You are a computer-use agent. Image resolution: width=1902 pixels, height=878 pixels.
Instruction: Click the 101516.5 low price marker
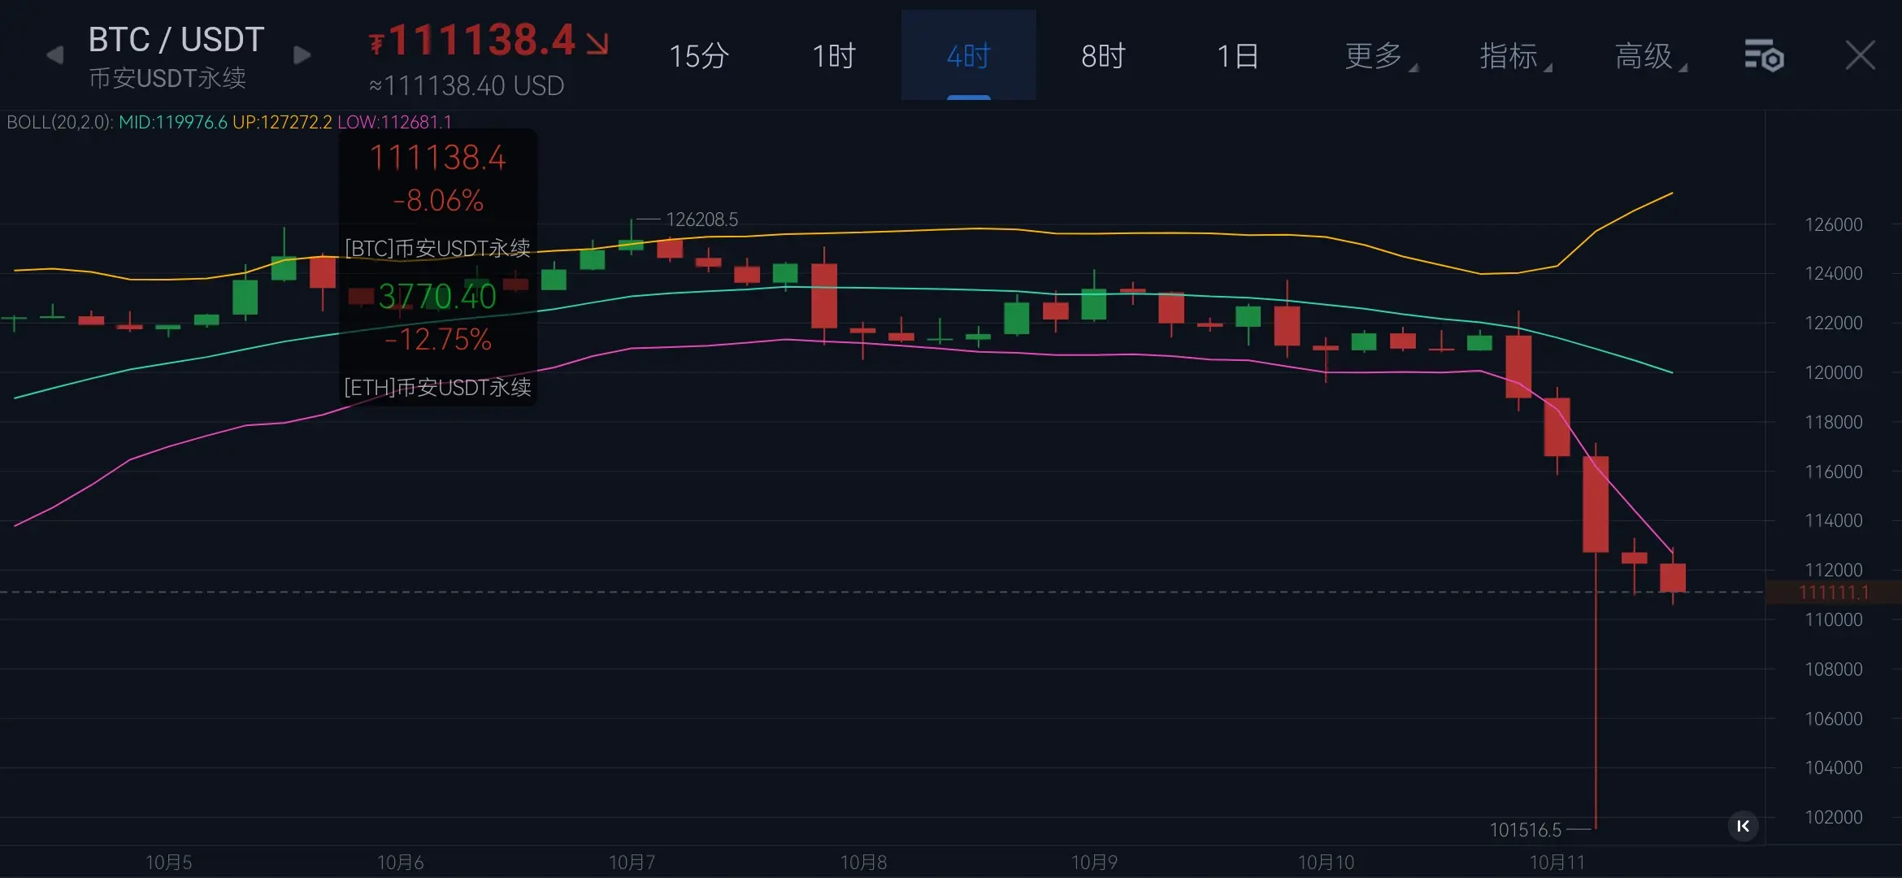coord(1525,830)
